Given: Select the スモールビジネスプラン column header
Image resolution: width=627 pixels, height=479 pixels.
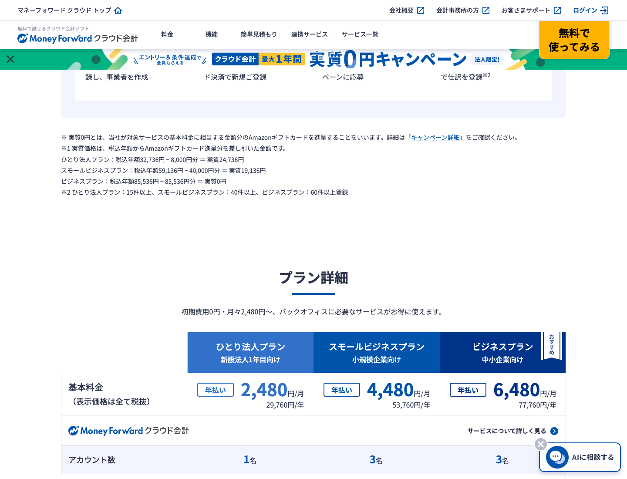Looking at the screenshot, I should click(x=377, y=352).
